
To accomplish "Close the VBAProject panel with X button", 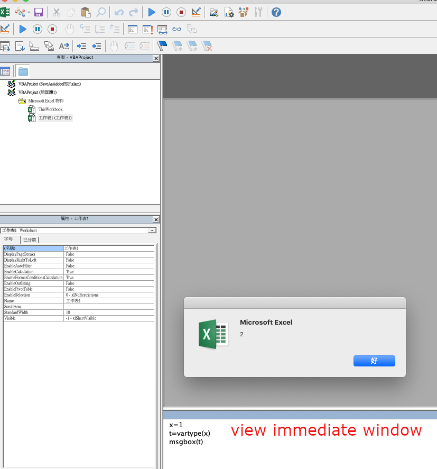I will (156, 59).
